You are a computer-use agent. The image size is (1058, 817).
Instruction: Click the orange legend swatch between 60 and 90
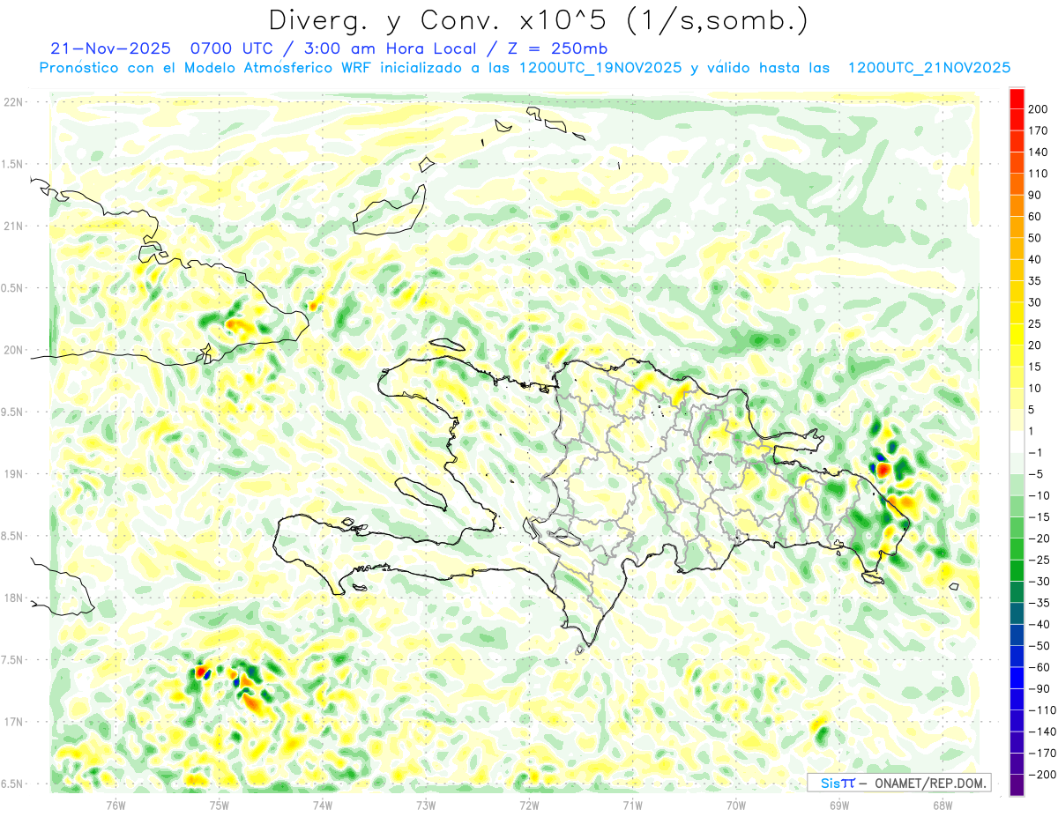tap(1017, 206)
